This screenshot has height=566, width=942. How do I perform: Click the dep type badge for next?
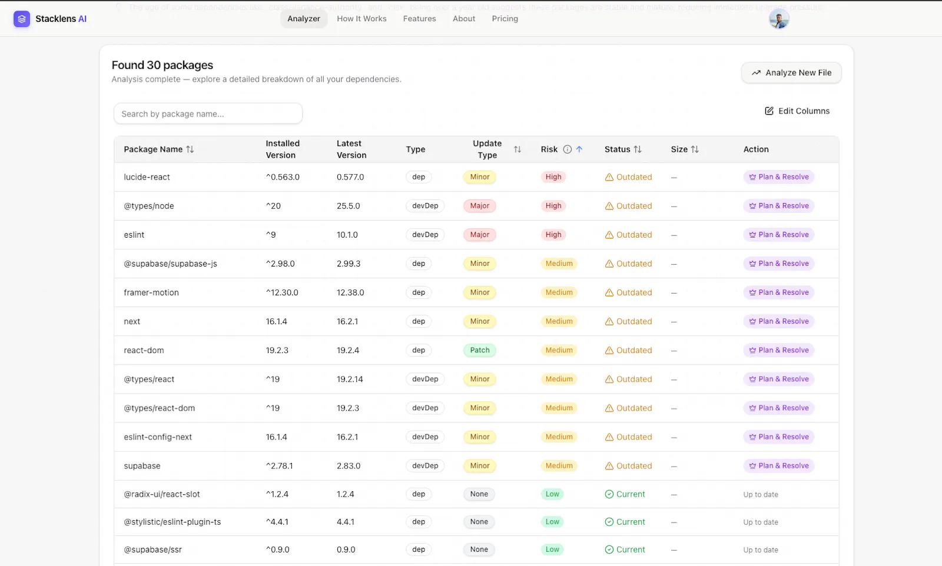tap(419, 321)
